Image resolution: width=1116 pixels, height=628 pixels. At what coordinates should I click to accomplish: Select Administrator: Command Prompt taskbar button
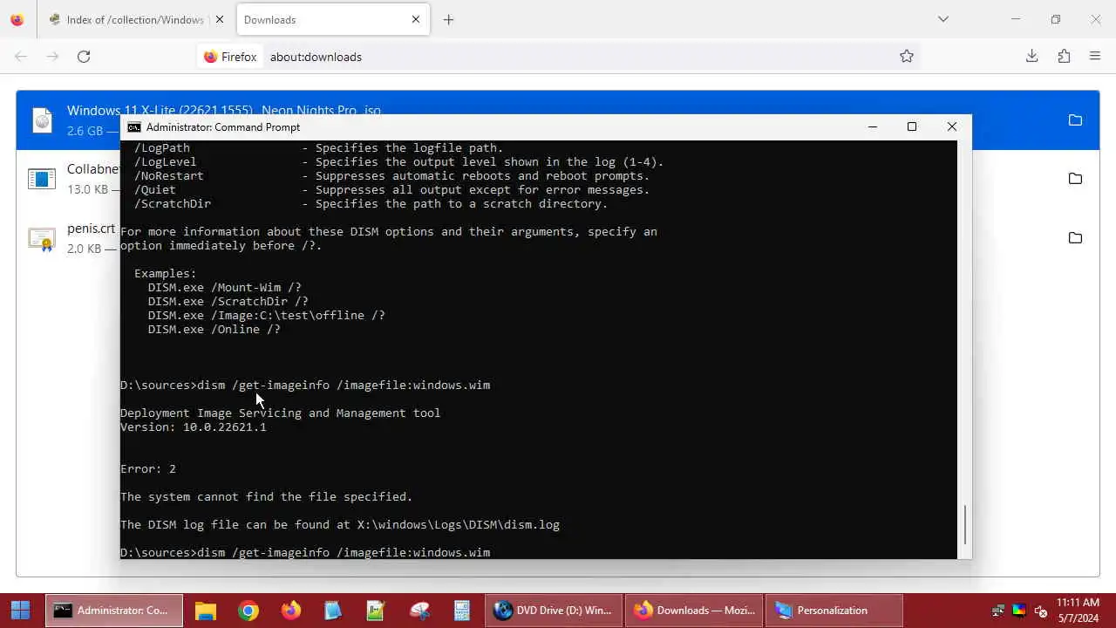pyautogui.click(x=114, y=611)
